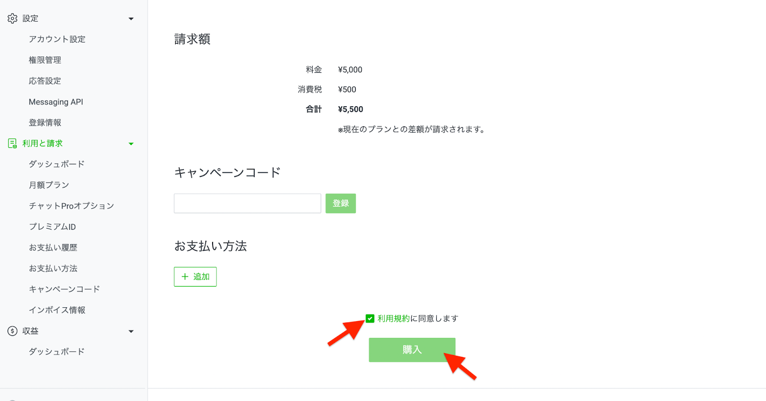
Task: View お支払い履歴 payment history
Action: pos(53,248)
